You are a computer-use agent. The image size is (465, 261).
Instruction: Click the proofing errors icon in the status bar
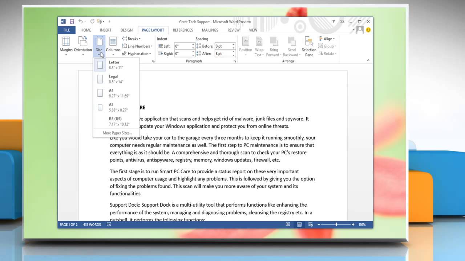(109, 225)
